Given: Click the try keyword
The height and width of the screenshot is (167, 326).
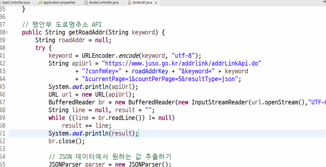Looking at the screenshot, I should pyautogui.click(x=40, y=48).
